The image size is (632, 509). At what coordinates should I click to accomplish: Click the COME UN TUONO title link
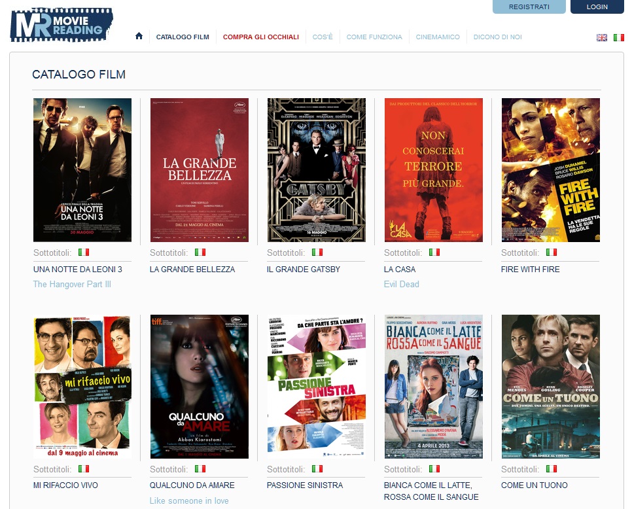534,485
